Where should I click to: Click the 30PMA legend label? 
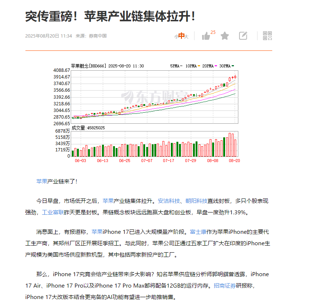tap(225, 66)
